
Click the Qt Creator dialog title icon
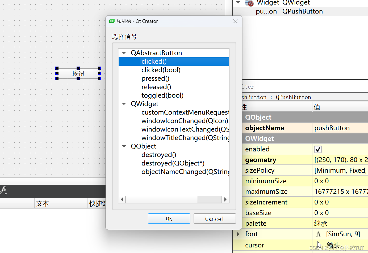click(x=112, y=21)
